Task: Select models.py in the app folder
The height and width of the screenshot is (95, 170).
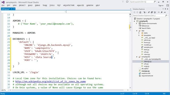Action: tap(147, 45)
